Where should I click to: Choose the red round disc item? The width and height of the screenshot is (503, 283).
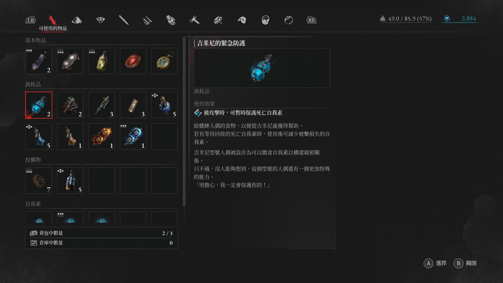(x=133, y=61)
